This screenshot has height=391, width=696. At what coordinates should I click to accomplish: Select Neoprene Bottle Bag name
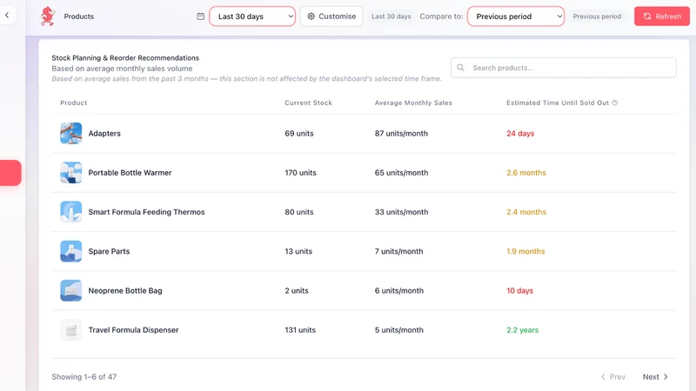[125, 291]
